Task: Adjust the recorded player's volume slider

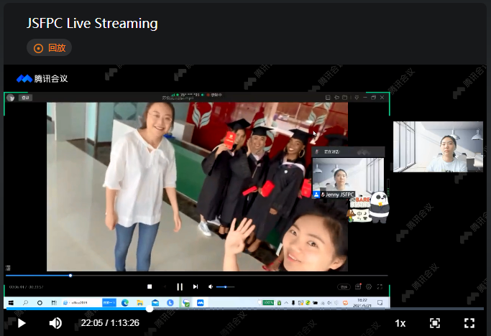Action: click(225, 286)
